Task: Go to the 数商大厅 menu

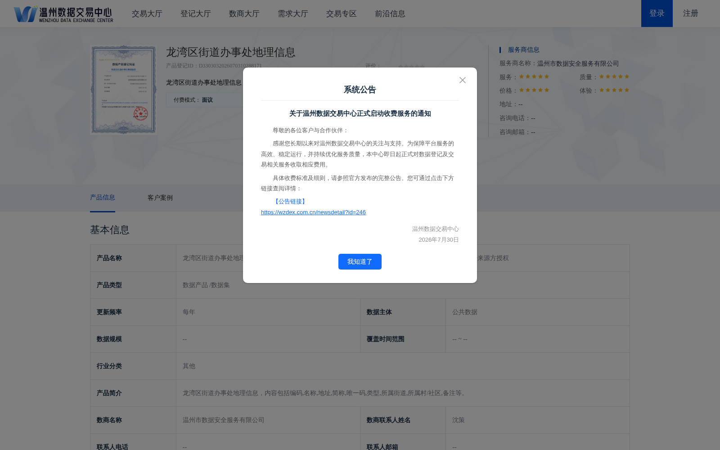Action: (244, 13)
